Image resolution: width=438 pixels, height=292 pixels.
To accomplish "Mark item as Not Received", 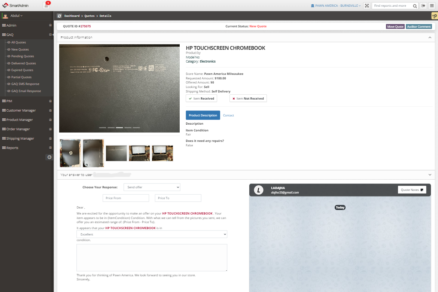I will tap(248, 98).
